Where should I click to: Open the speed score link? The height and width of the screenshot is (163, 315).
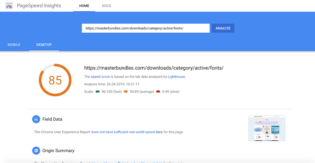click(x=100, y=77)
